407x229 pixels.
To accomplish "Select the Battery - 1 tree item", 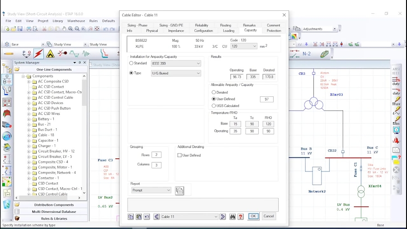I will point(46,119).
